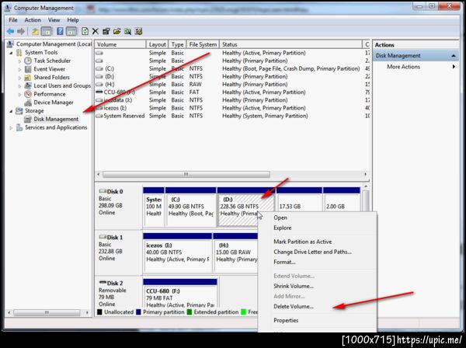This screenshot has width=466, height=348.
Task: Sort by the Volume column header
Action: click(x=120, y=44)
